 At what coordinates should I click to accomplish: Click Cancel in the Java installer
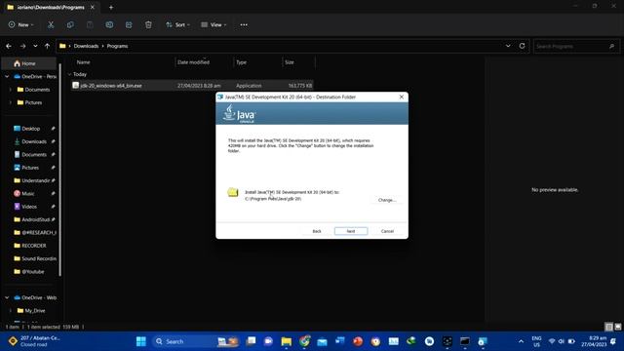(387, 231)
